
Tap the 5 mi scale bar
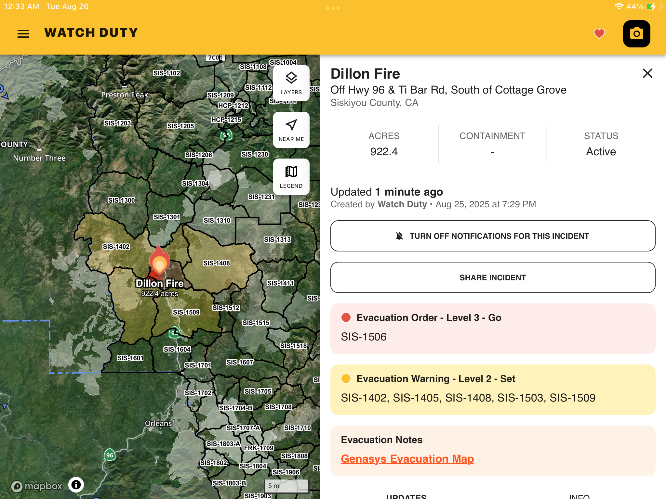click(x=286, y=486)
